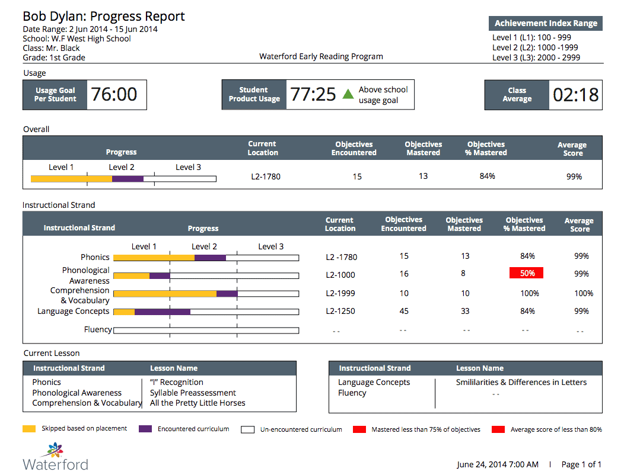Click the Syllable Preassessment lesson name
The height and width of the screenshot is (475, 624).
pos(193,393)
